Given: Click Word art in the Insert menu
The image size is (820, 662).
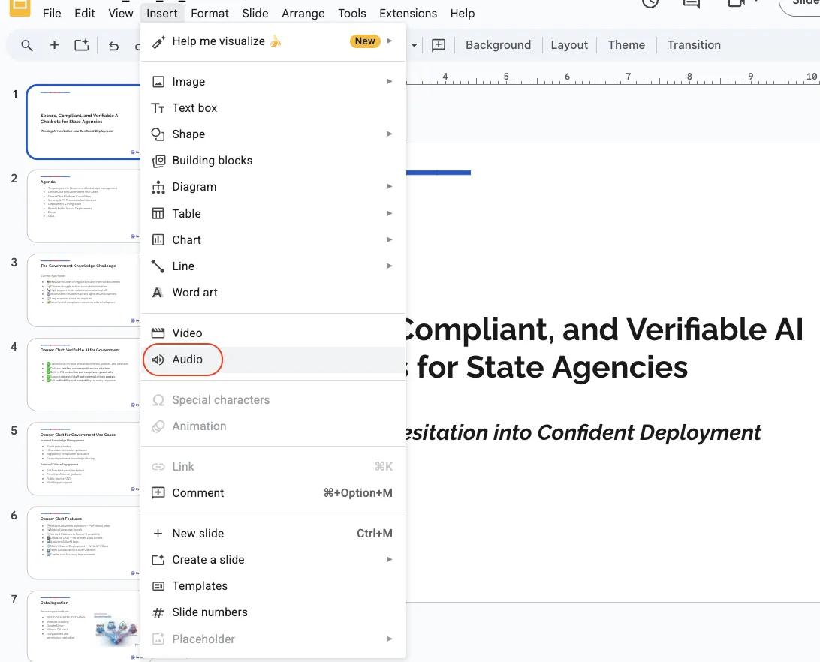Looking at the screenshot, I should click(194, 292).
